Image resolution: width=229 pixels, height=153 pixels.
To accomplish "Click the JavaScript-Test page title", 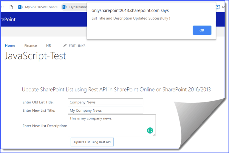I will pyautogui.click(x=35, y=56).
